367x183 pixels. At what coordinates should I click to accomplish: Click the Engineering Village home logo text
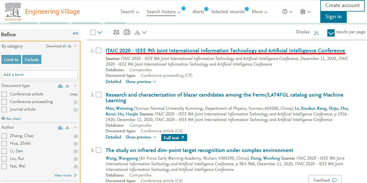click(53, 12)
